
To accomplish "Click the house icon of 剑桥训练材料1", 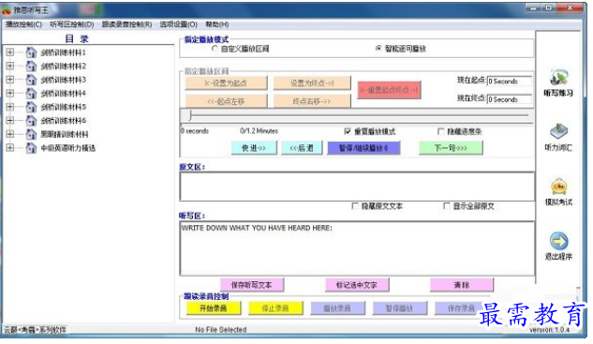I will click(x=31, y=52).
